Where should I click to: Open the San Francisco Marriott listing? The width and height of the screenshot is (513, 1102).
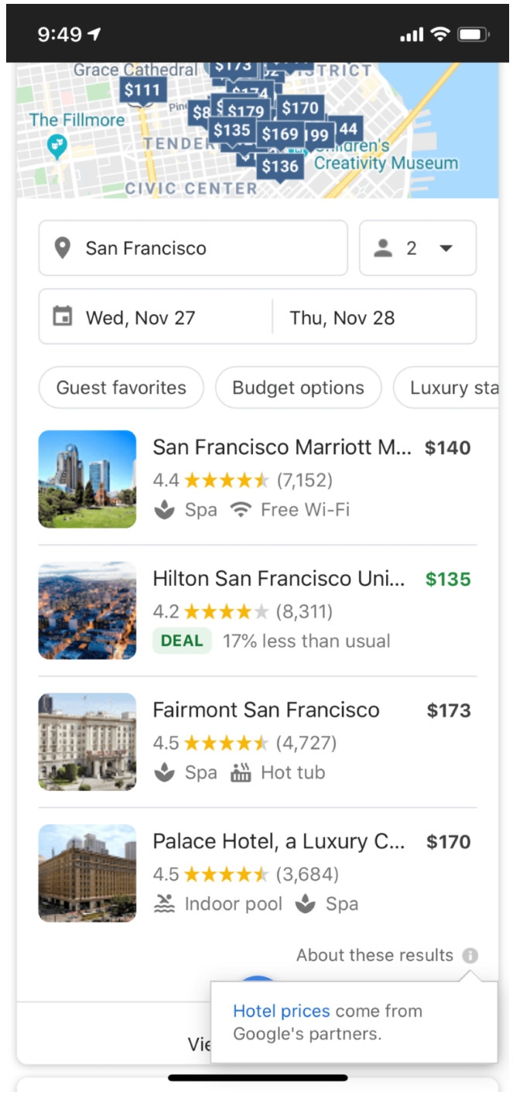(x=282, y=448)
